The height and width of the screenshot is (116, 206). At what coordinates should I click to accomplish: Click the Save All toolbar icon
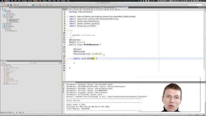11,5
